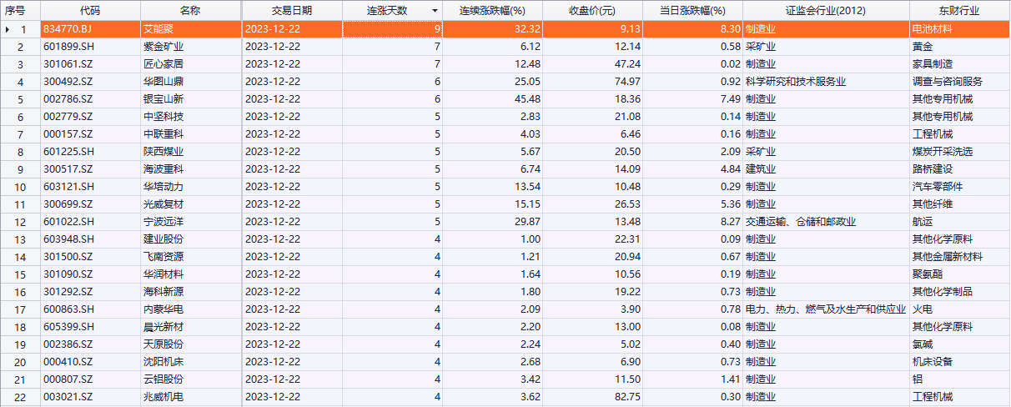Sort by 收盘价(元) column header
The width and height of the screenshot is (1011, 407).
click(x=591, y=11)
